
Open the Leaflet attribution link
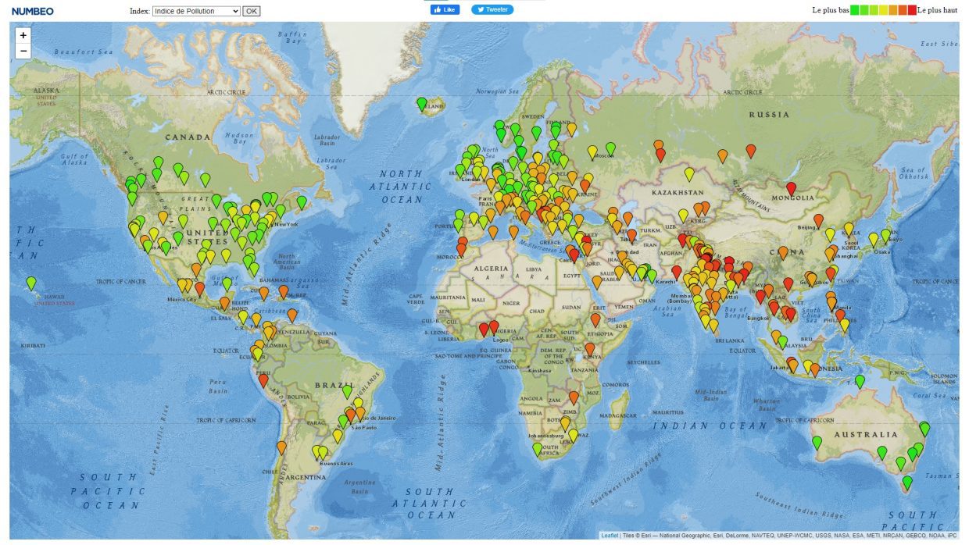tap(610, 536)
